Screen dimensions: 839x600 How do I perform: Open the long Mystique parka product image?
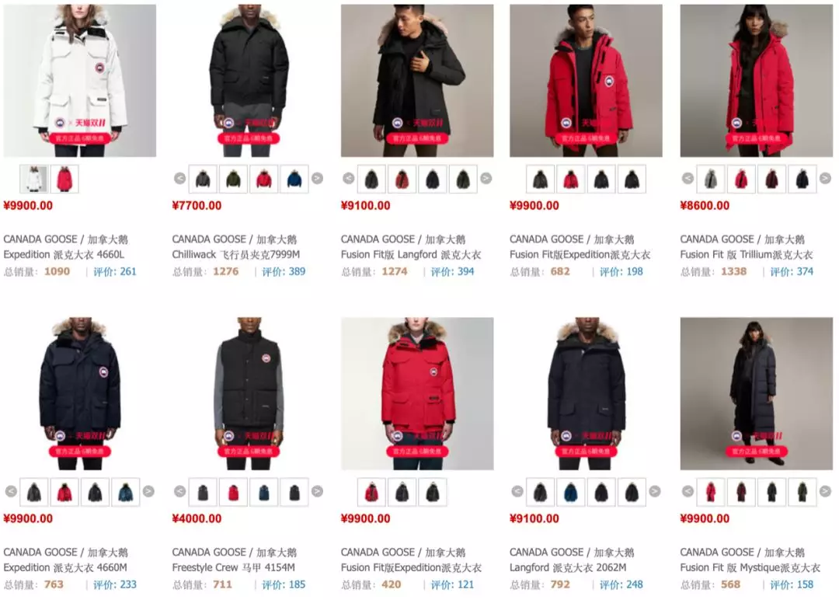[756, 393]
